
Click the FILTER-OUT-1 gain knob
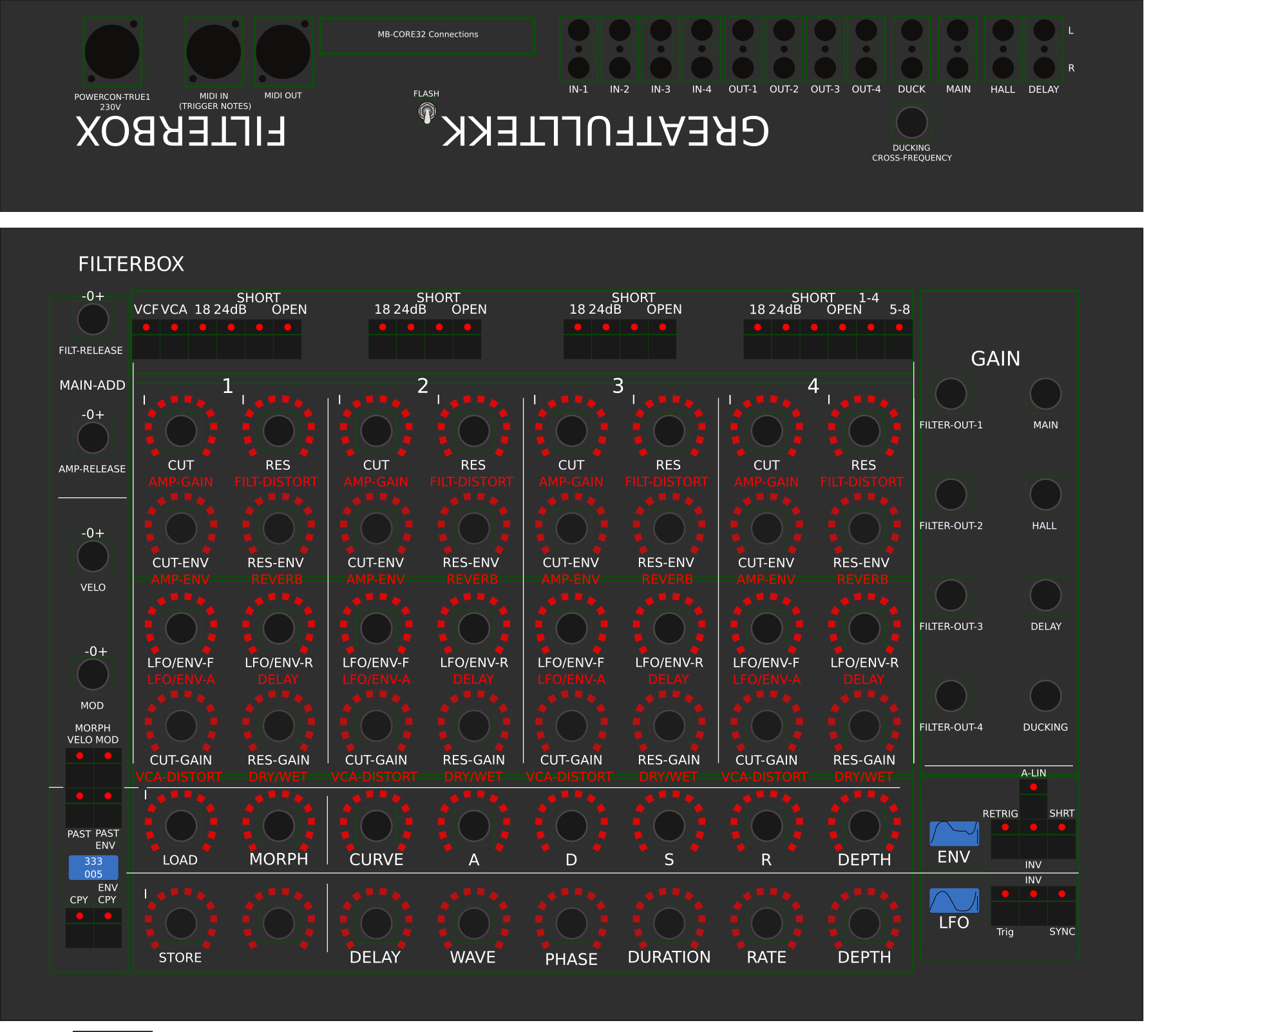click(951, 394)
